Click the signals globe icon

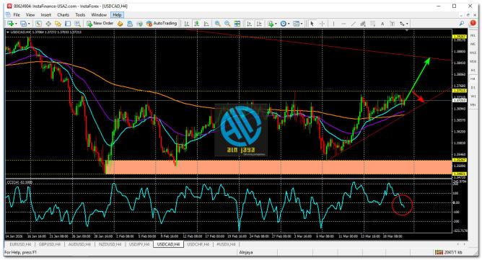coord(139,24)
